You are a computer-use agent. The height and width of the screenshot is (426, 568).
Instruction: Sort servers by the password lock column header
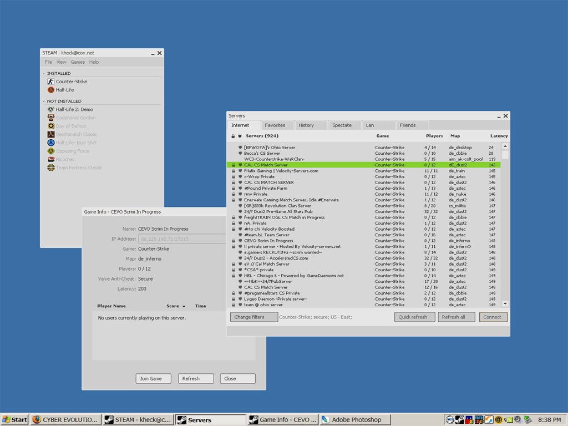(233, 136)
